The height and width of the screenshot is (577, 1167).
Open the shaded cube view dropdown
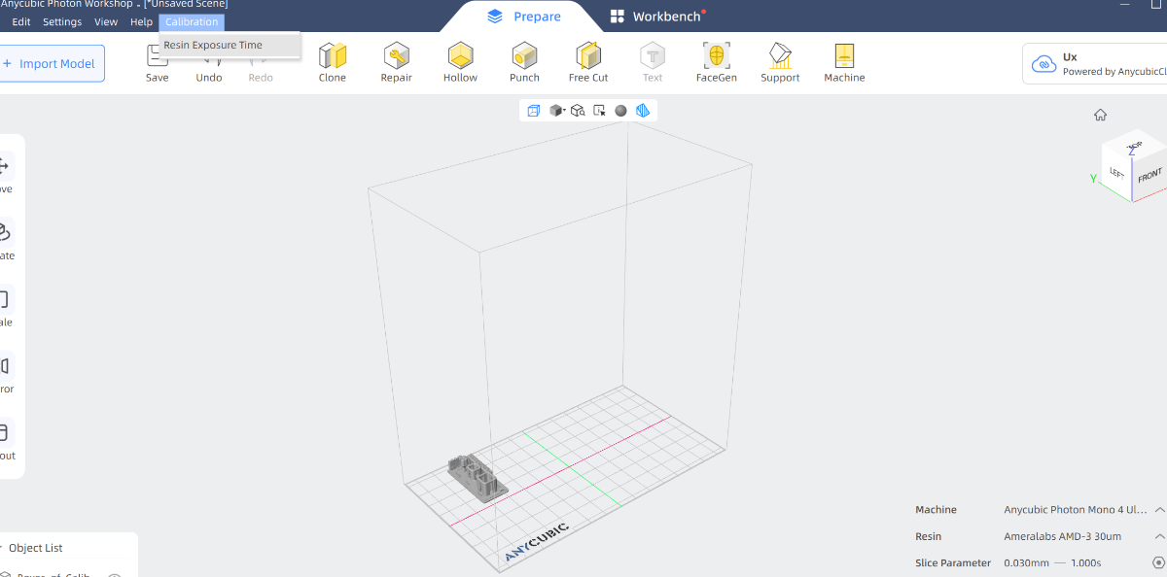tap(557, 111)
